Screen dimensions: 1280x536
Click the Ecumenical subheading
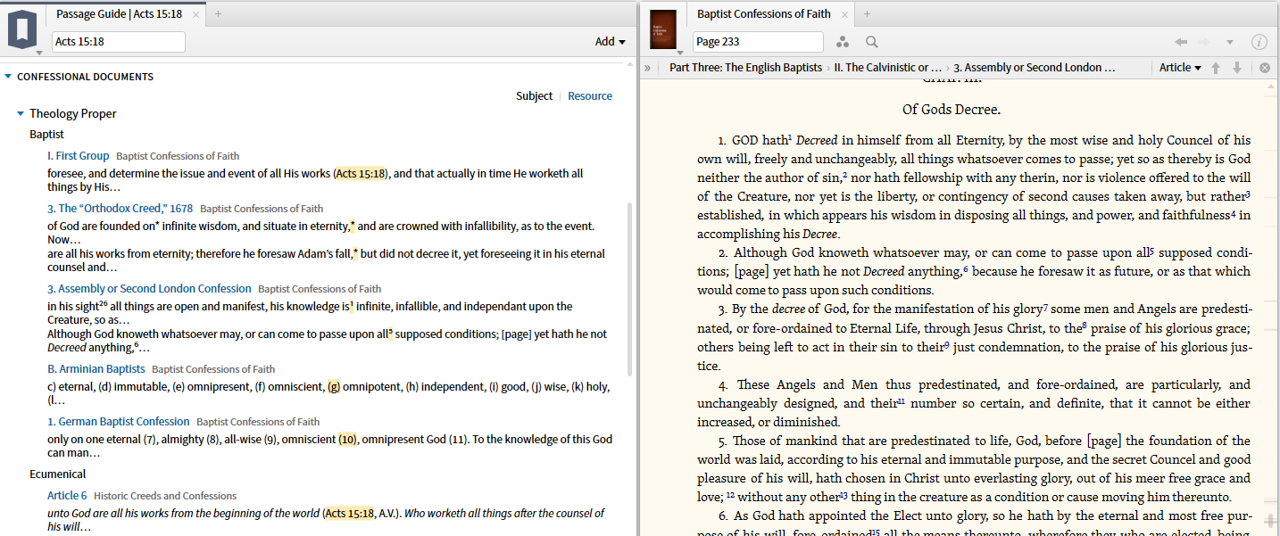pyautogui.click(x=58, y=474)
